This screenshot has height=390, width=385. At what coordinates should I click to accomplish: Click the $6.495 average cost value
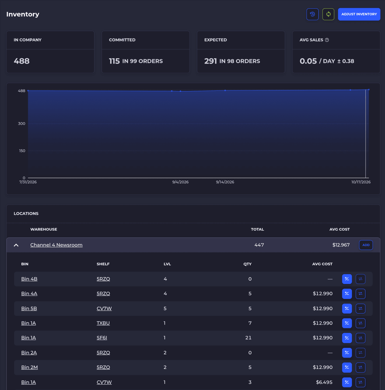(x=324, y=382)
